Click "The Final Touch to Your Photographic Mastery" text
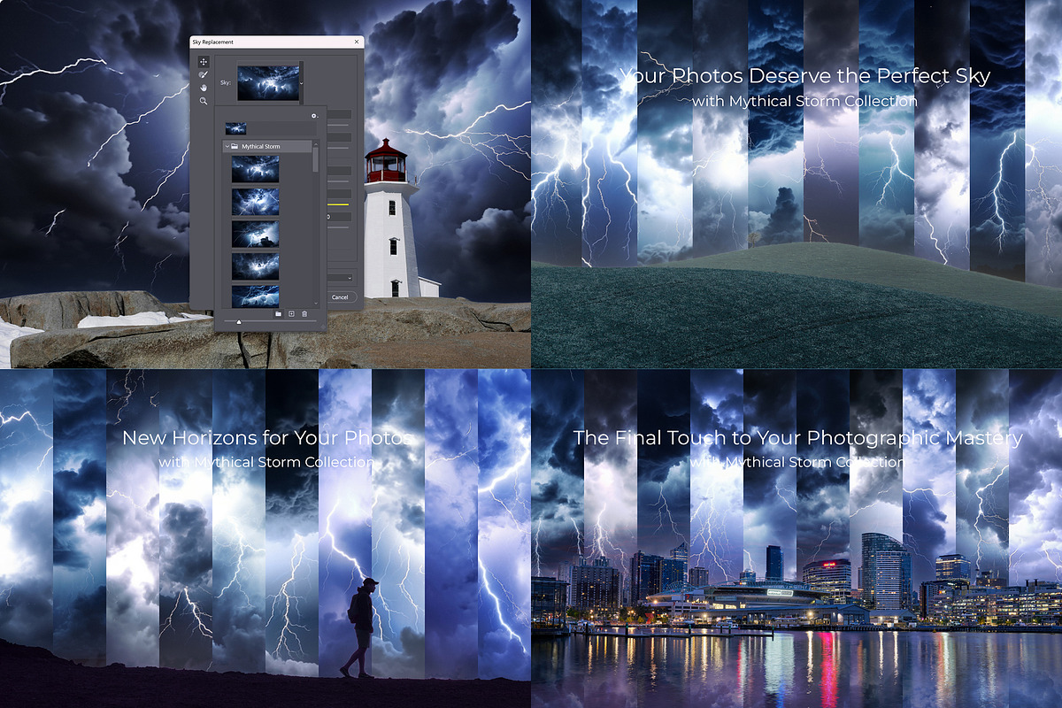 point(797,437)
